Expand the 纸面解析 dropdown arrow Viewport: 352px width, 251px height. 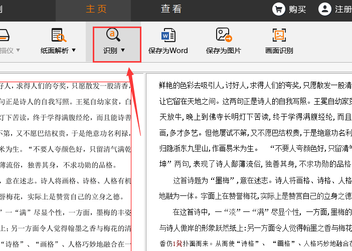(x=74, y=50)
